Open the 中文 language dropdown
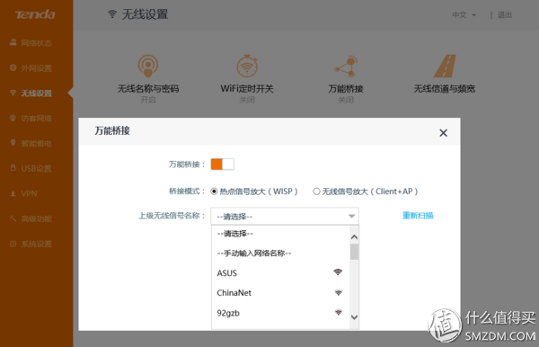 (x=464, y=14)
